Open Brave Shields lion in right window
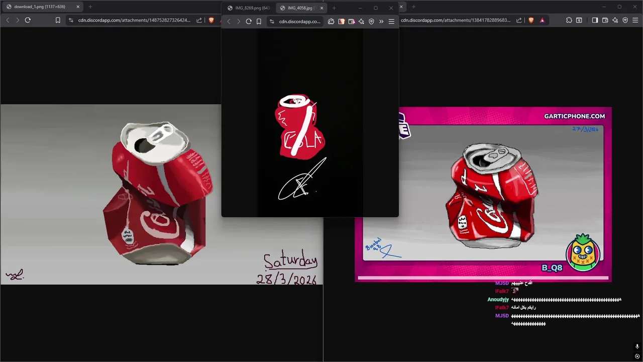Image resolution: width=643 pixels, height=362 pixels. (x=531, y=20)
